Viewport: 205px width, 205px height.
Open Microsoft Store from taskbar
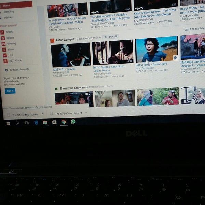[x=54, y=122]
